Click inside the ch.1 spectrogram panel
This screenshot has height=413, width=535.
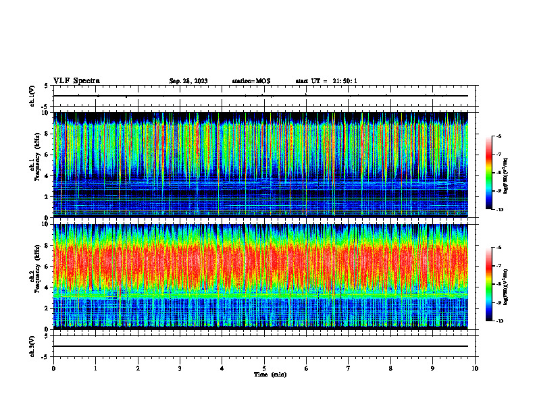coord(261,165)
